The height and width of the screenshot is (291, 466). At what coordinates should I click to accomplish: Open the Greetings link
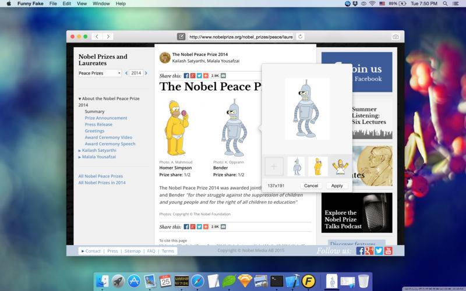[x=94, y=131]
